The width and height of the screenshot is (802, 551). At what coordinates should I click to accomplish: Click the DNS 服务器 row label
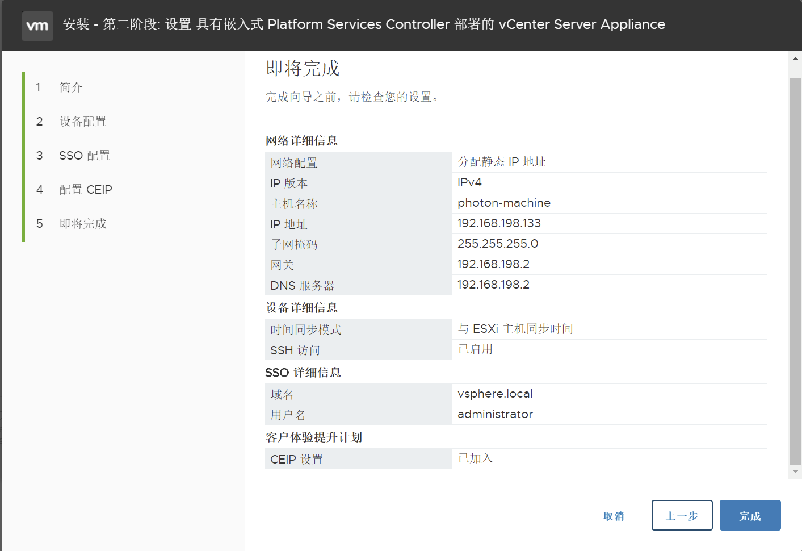tap(303, 286)
